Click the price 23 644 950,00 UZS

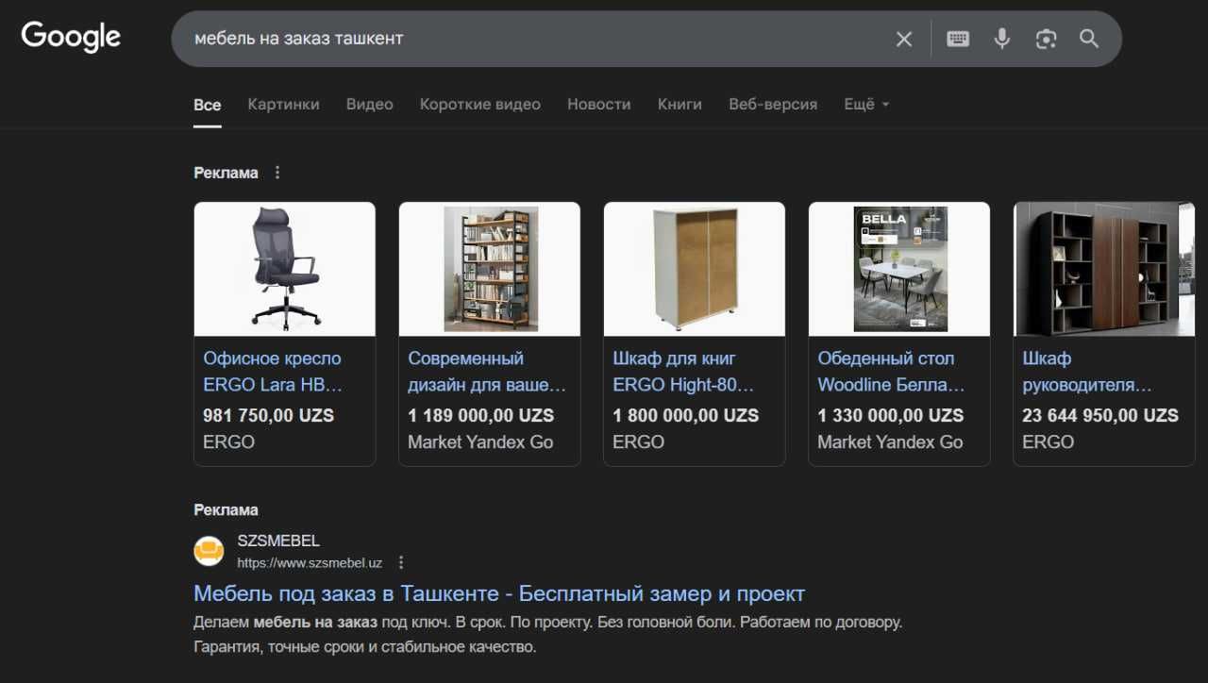(1100, 415)
